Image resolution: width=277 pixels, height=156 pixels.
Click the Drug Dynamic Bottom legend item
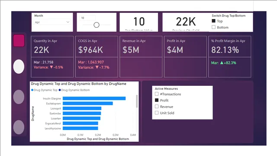pyautogui.click(x=74, y=90)
